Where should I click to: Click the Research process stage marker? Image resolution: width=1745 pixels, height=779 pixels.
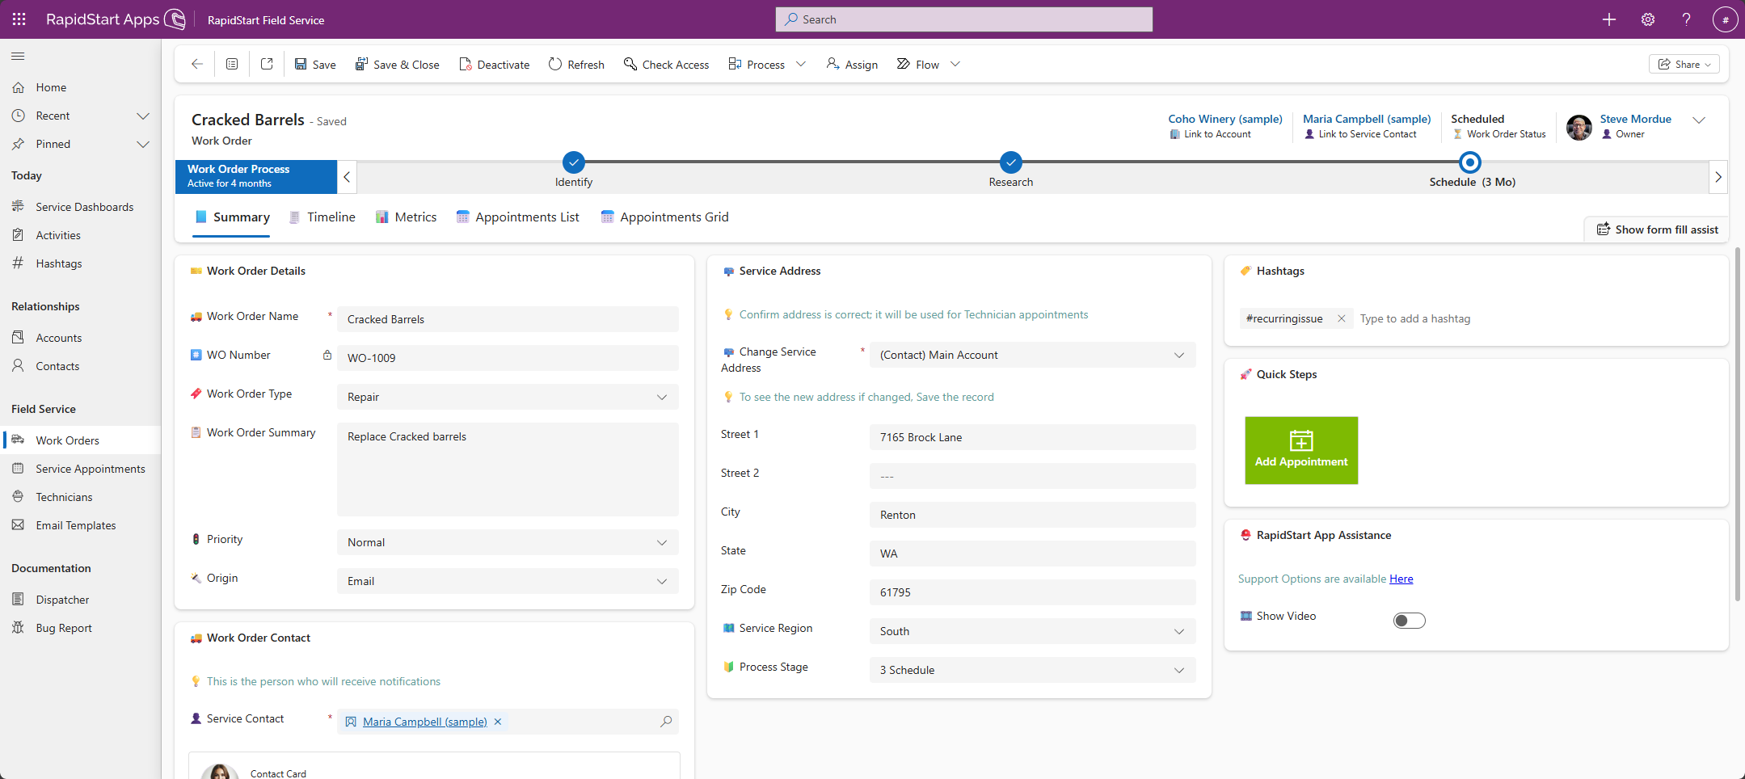click(x=1010, y=162)
